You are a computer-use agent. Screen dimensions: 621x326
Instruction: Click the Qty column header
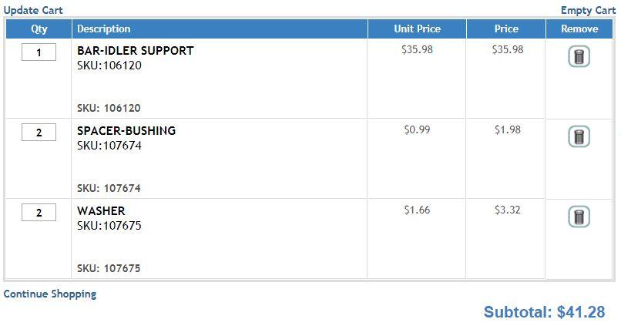39,29
